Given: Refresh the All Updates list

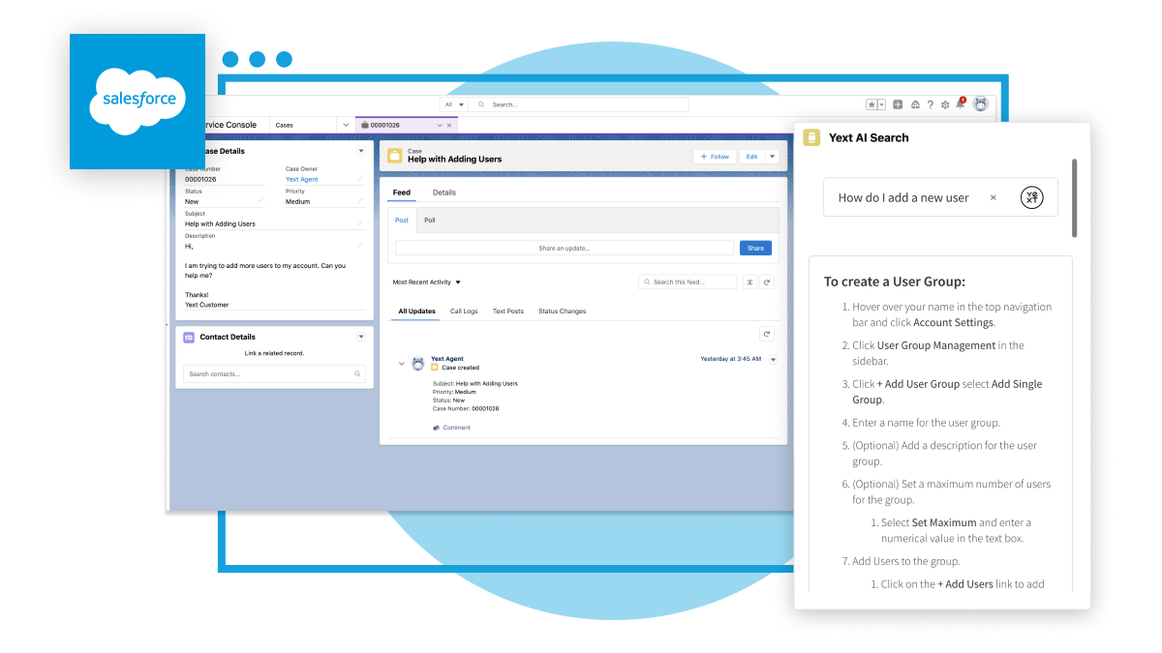Looking at the screenshot, I should point(767,334).
